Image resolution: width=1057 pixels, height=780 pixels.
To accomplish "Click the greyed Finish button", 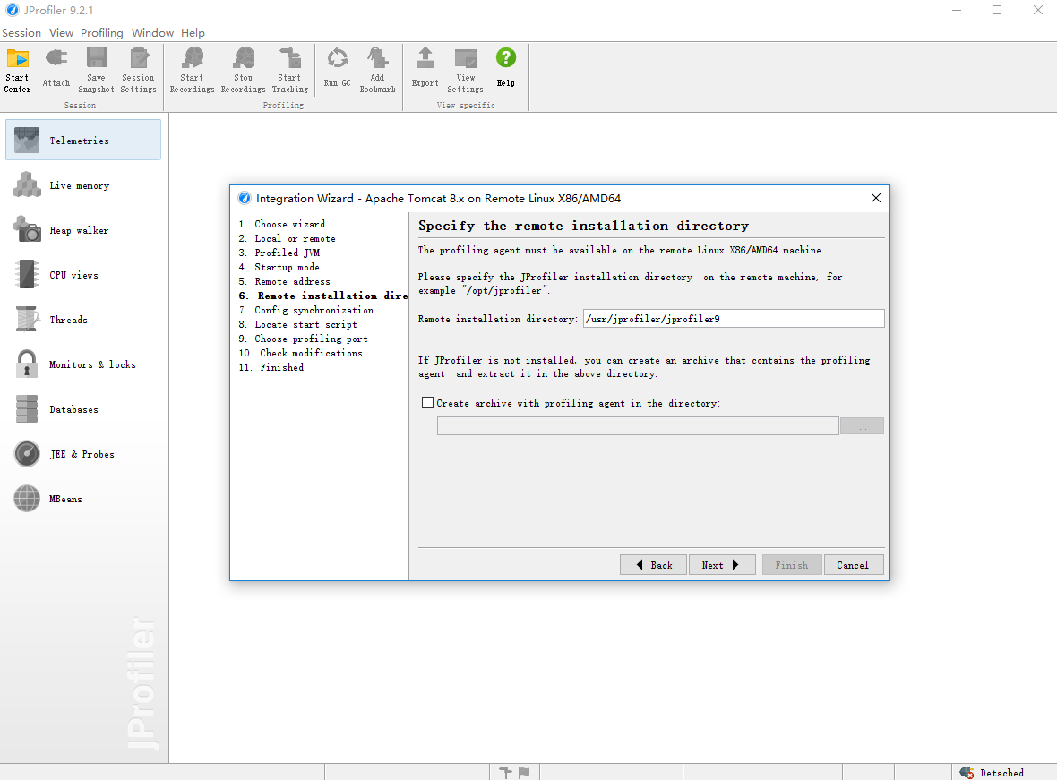I will [x=792, y=565].
